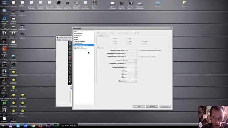Open the Socialclub folder on desktop
The image size is (228, 128).
coord(4,12)
